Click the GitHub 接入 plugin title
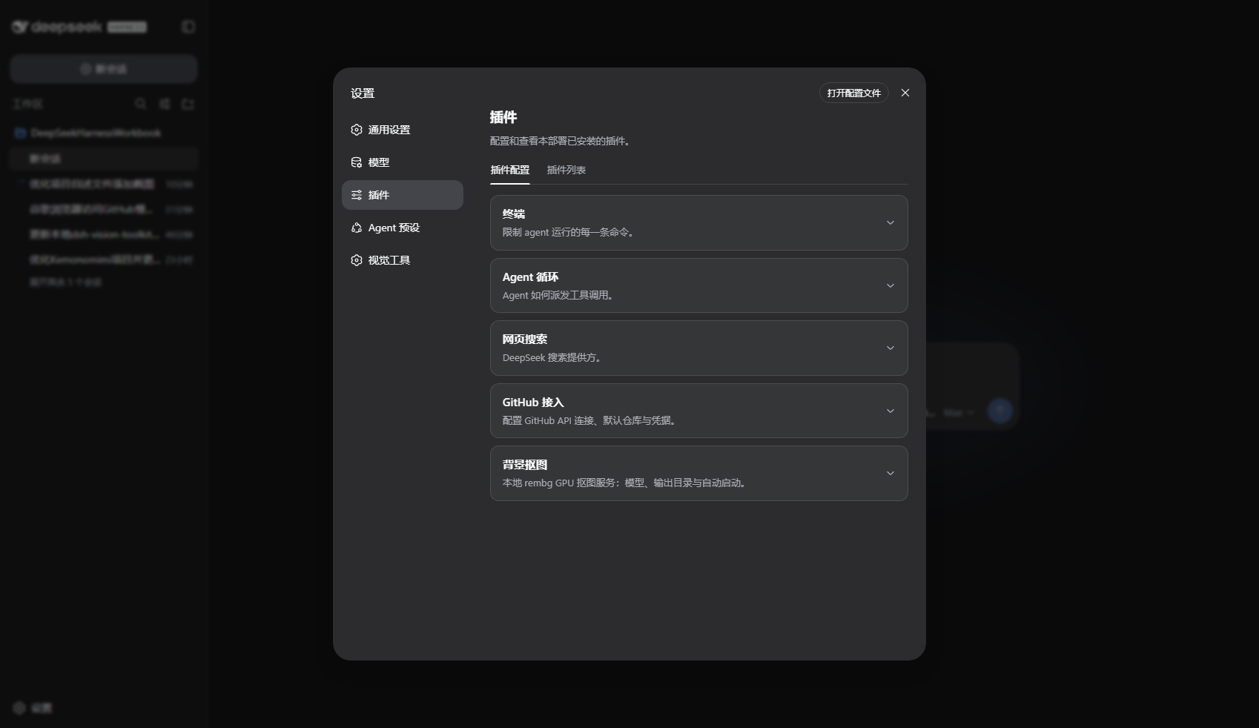The height and width of the screenshot is (728, 1259). tap(533, 402)
